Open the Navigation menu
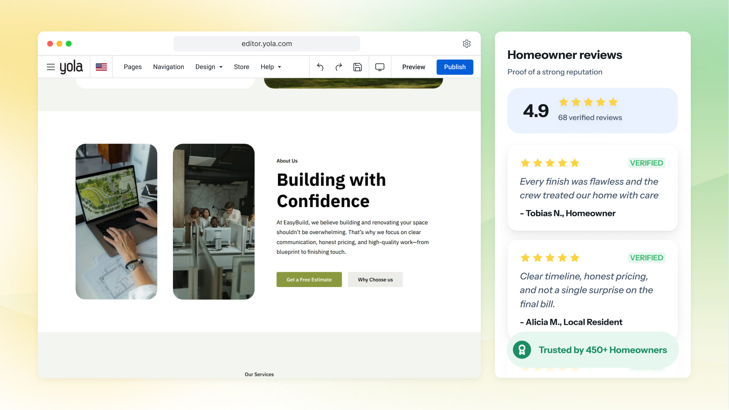Viewport: 729px width, 410px height. coord(168,67)
